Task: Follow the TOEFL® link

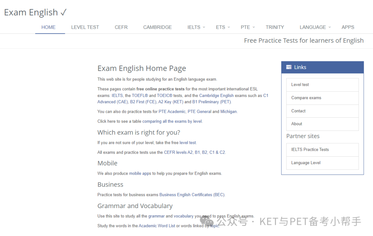Action: [x=140, y=96]
